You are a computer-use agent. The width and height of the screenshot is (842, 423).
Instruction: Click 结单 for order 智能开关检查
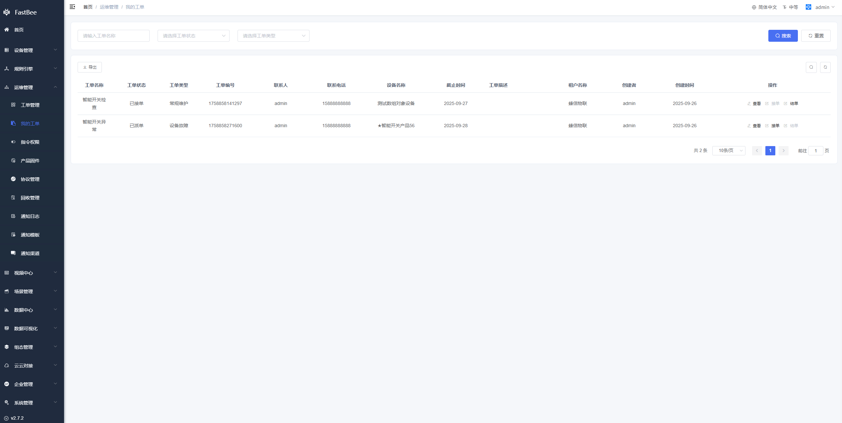point(793,104)
